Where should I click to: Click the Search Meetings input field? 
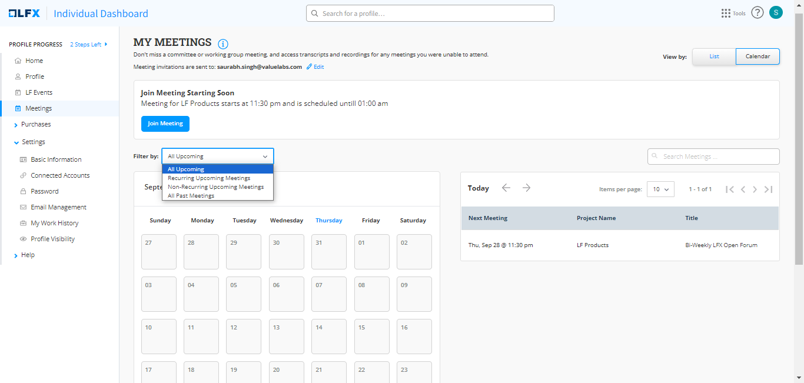click(713, 156)
